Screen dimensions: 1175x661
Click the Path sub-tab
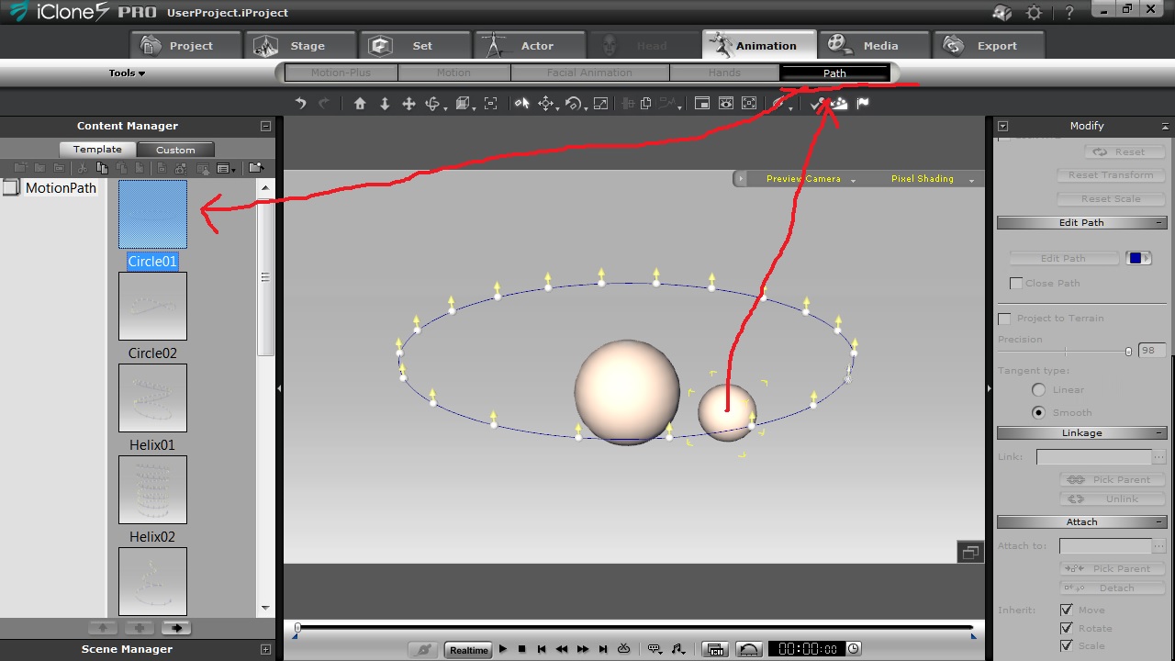pyautogui.click(x=834, y=73)
